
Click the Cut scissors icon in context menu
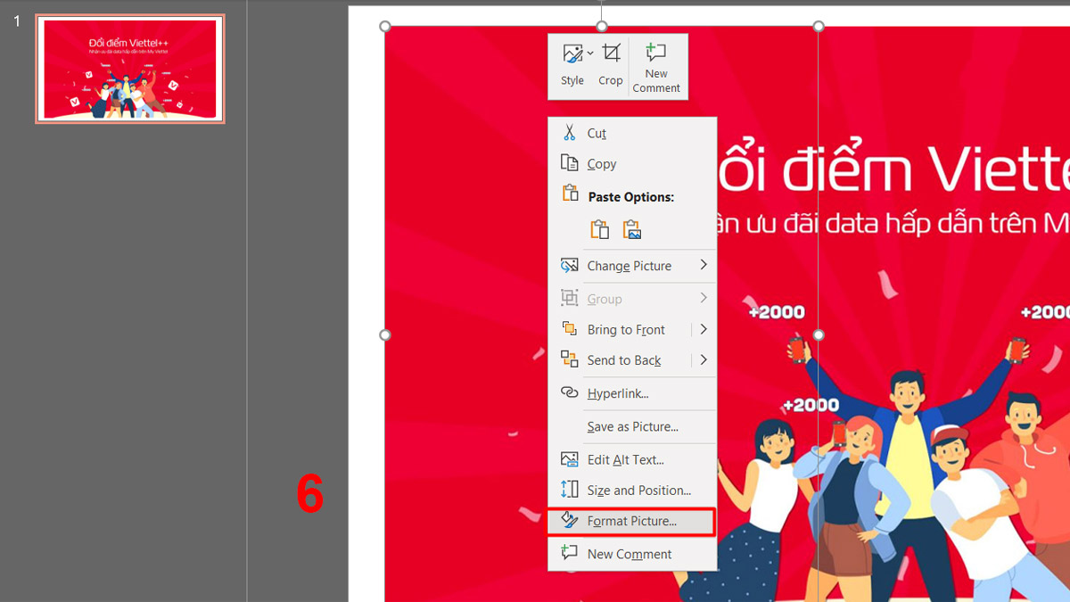point(571,132)
